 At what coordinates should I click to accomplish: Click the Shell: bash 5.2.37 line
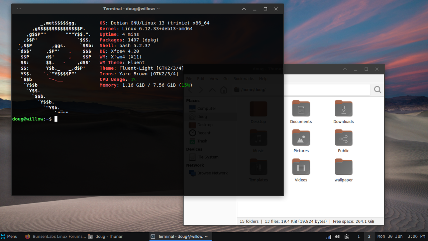point(125,46)
